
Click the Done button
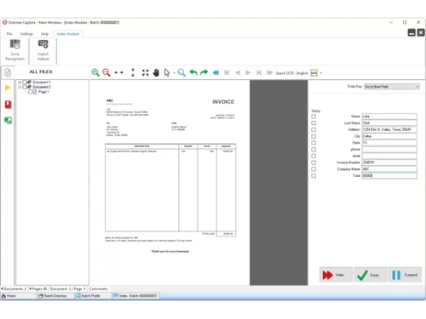tap(371, 275)
